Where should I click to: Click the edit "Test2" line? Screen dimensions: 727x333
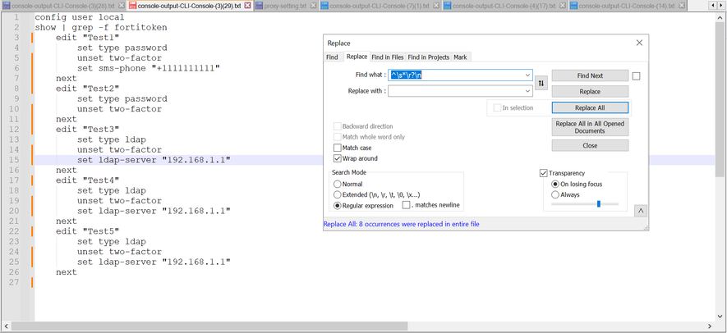tap(88, 89)
